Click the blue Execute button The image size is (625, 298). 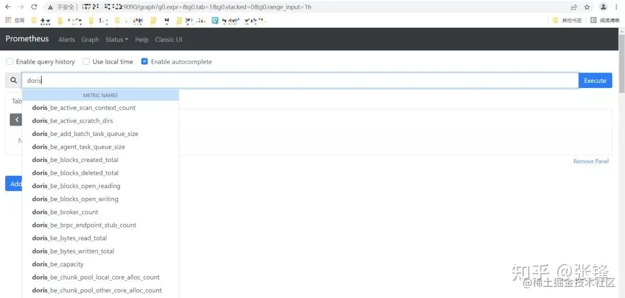pos(595,80)
